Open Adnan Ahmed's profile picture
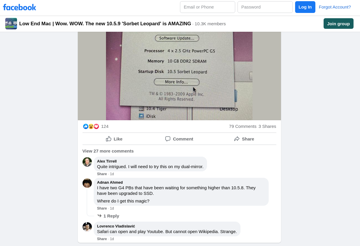Screen dimensions: 360x246 87,183
